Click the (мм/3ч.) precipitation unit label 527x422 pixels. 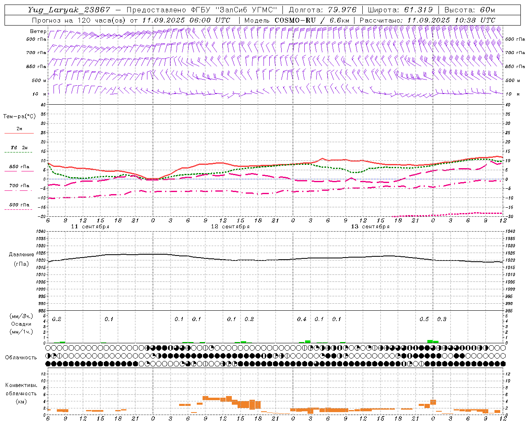[21, 316]
